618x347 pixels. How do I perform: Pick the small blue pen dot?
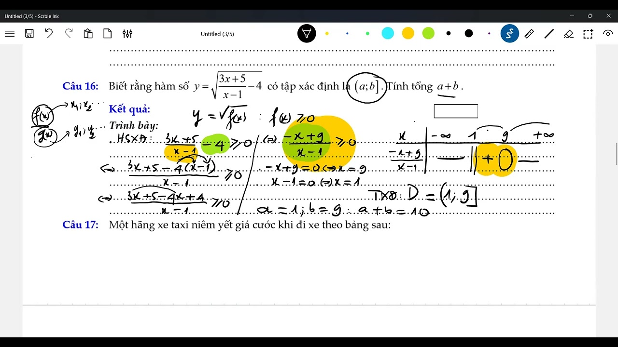(x=347, y=34)
